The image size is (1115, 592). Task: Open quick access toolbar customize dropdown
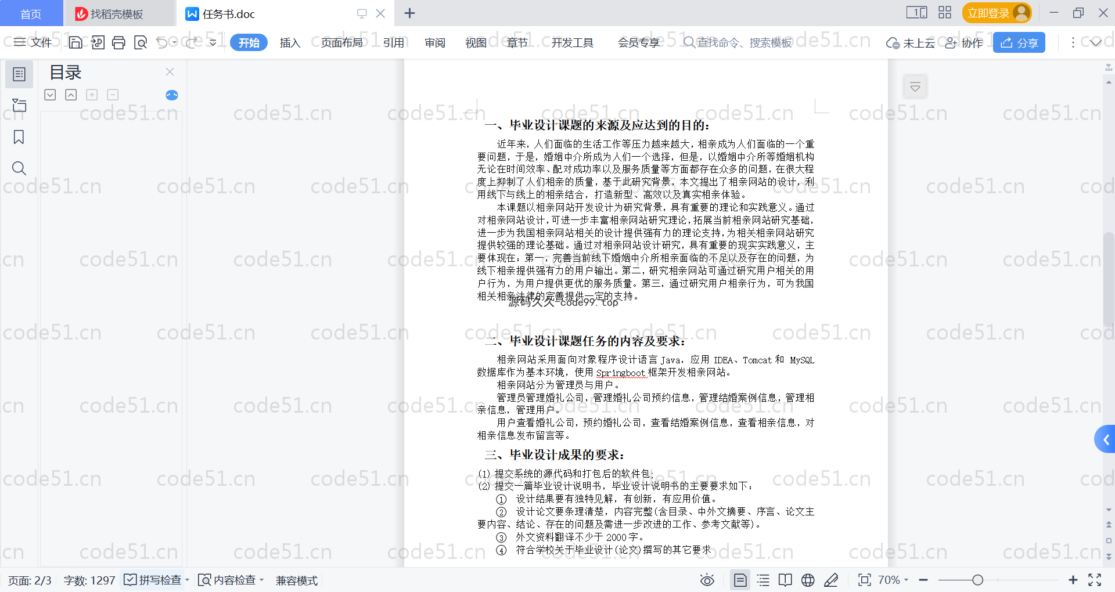pos(213,42)
